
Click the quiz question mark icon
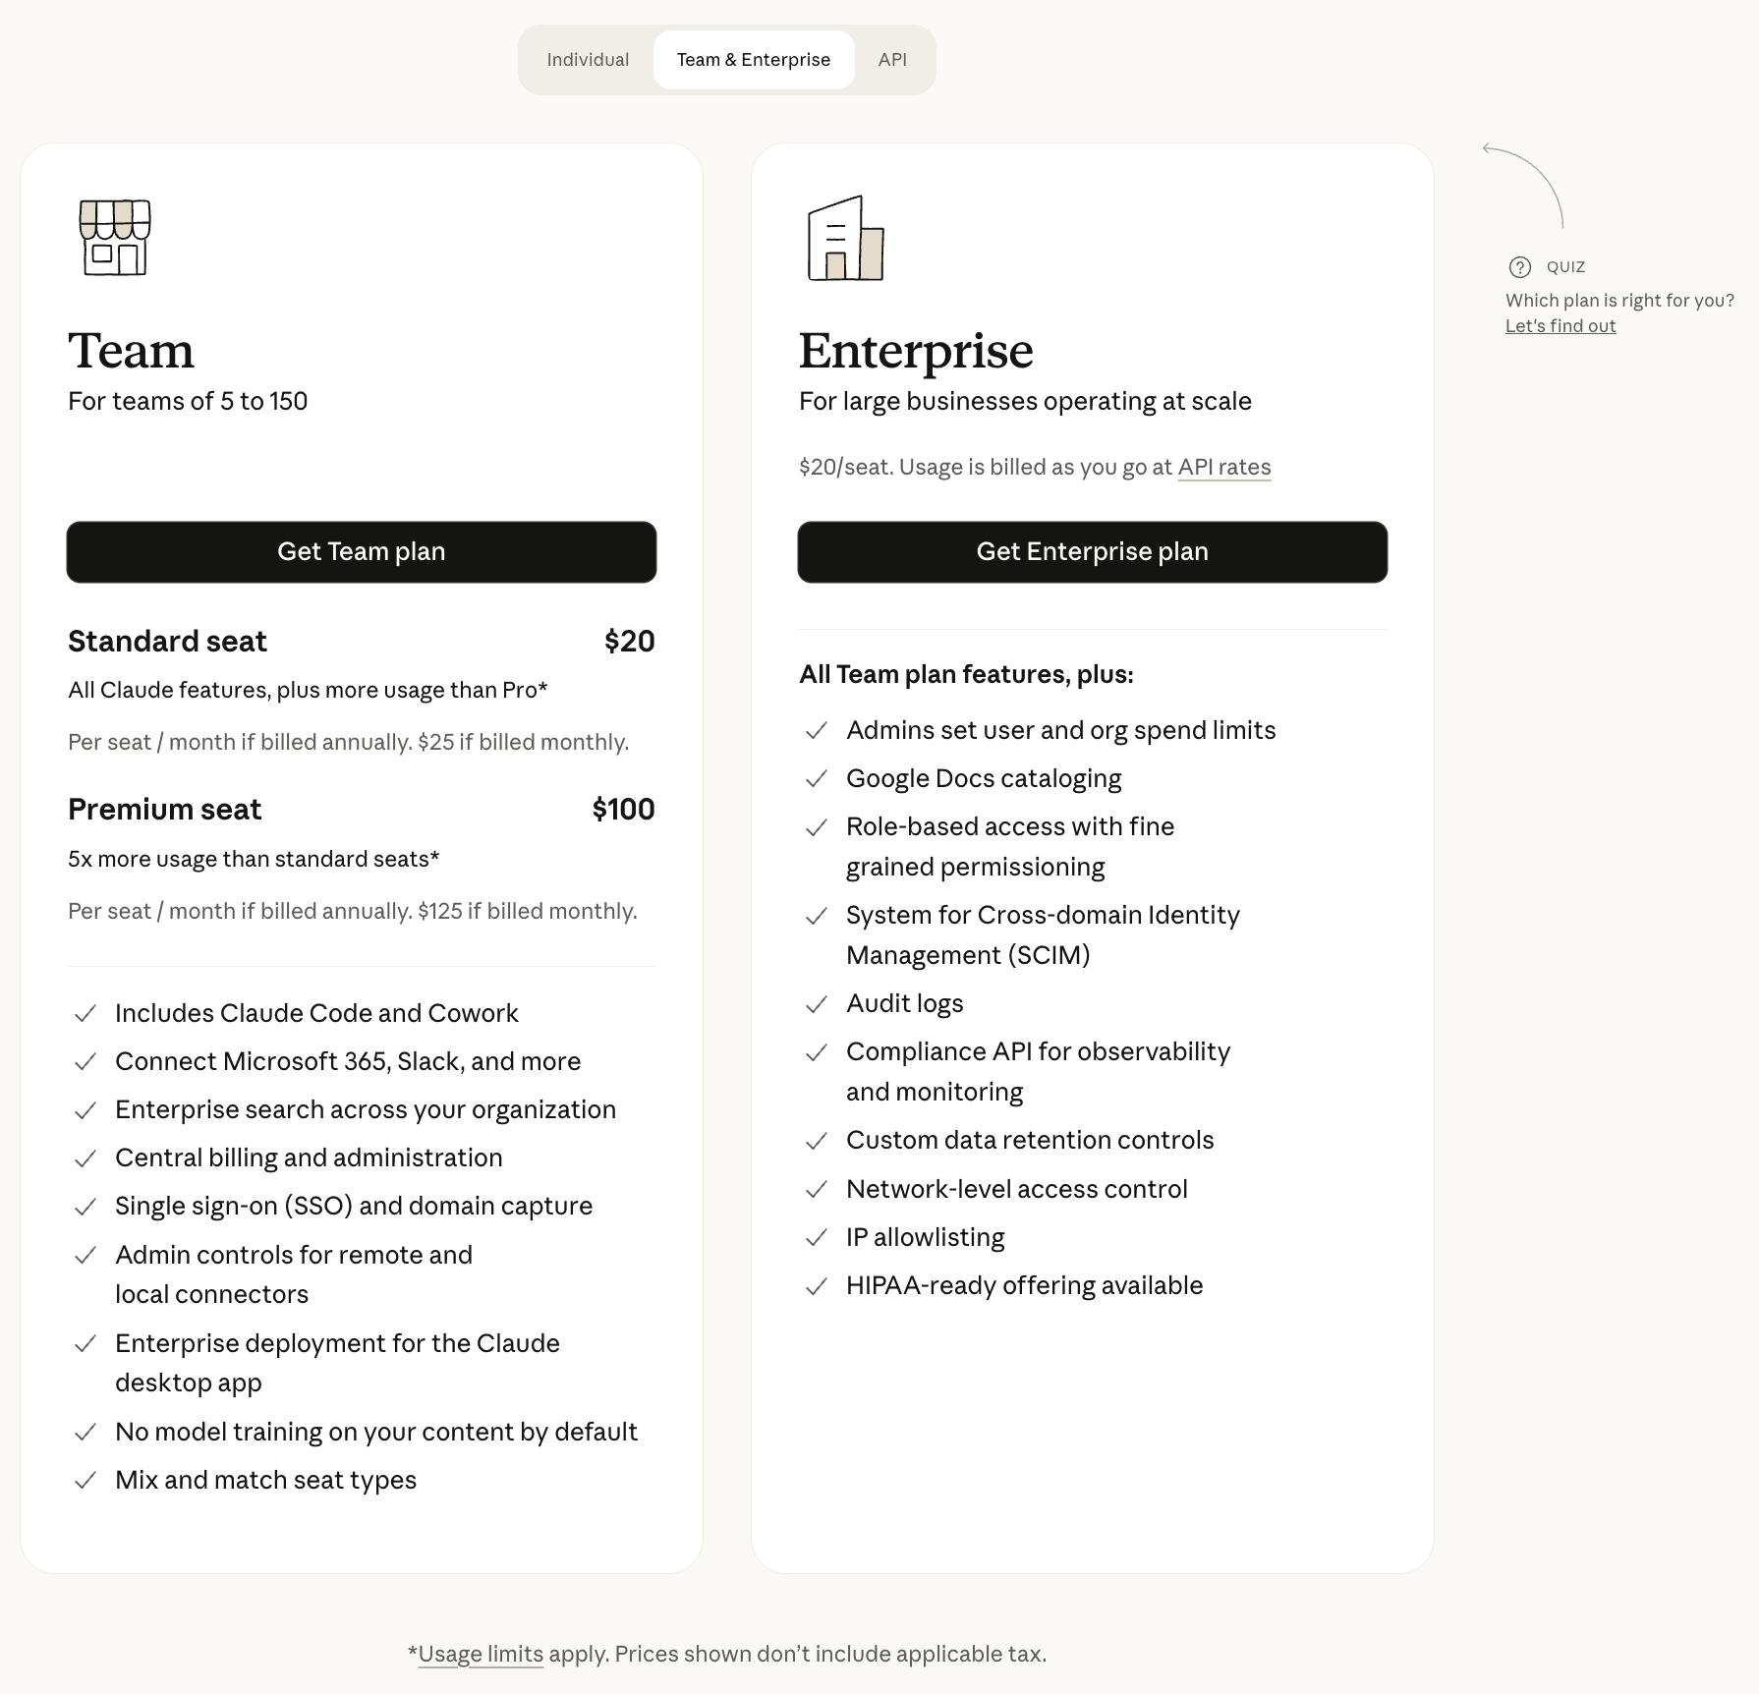(x=1519, y=266)
